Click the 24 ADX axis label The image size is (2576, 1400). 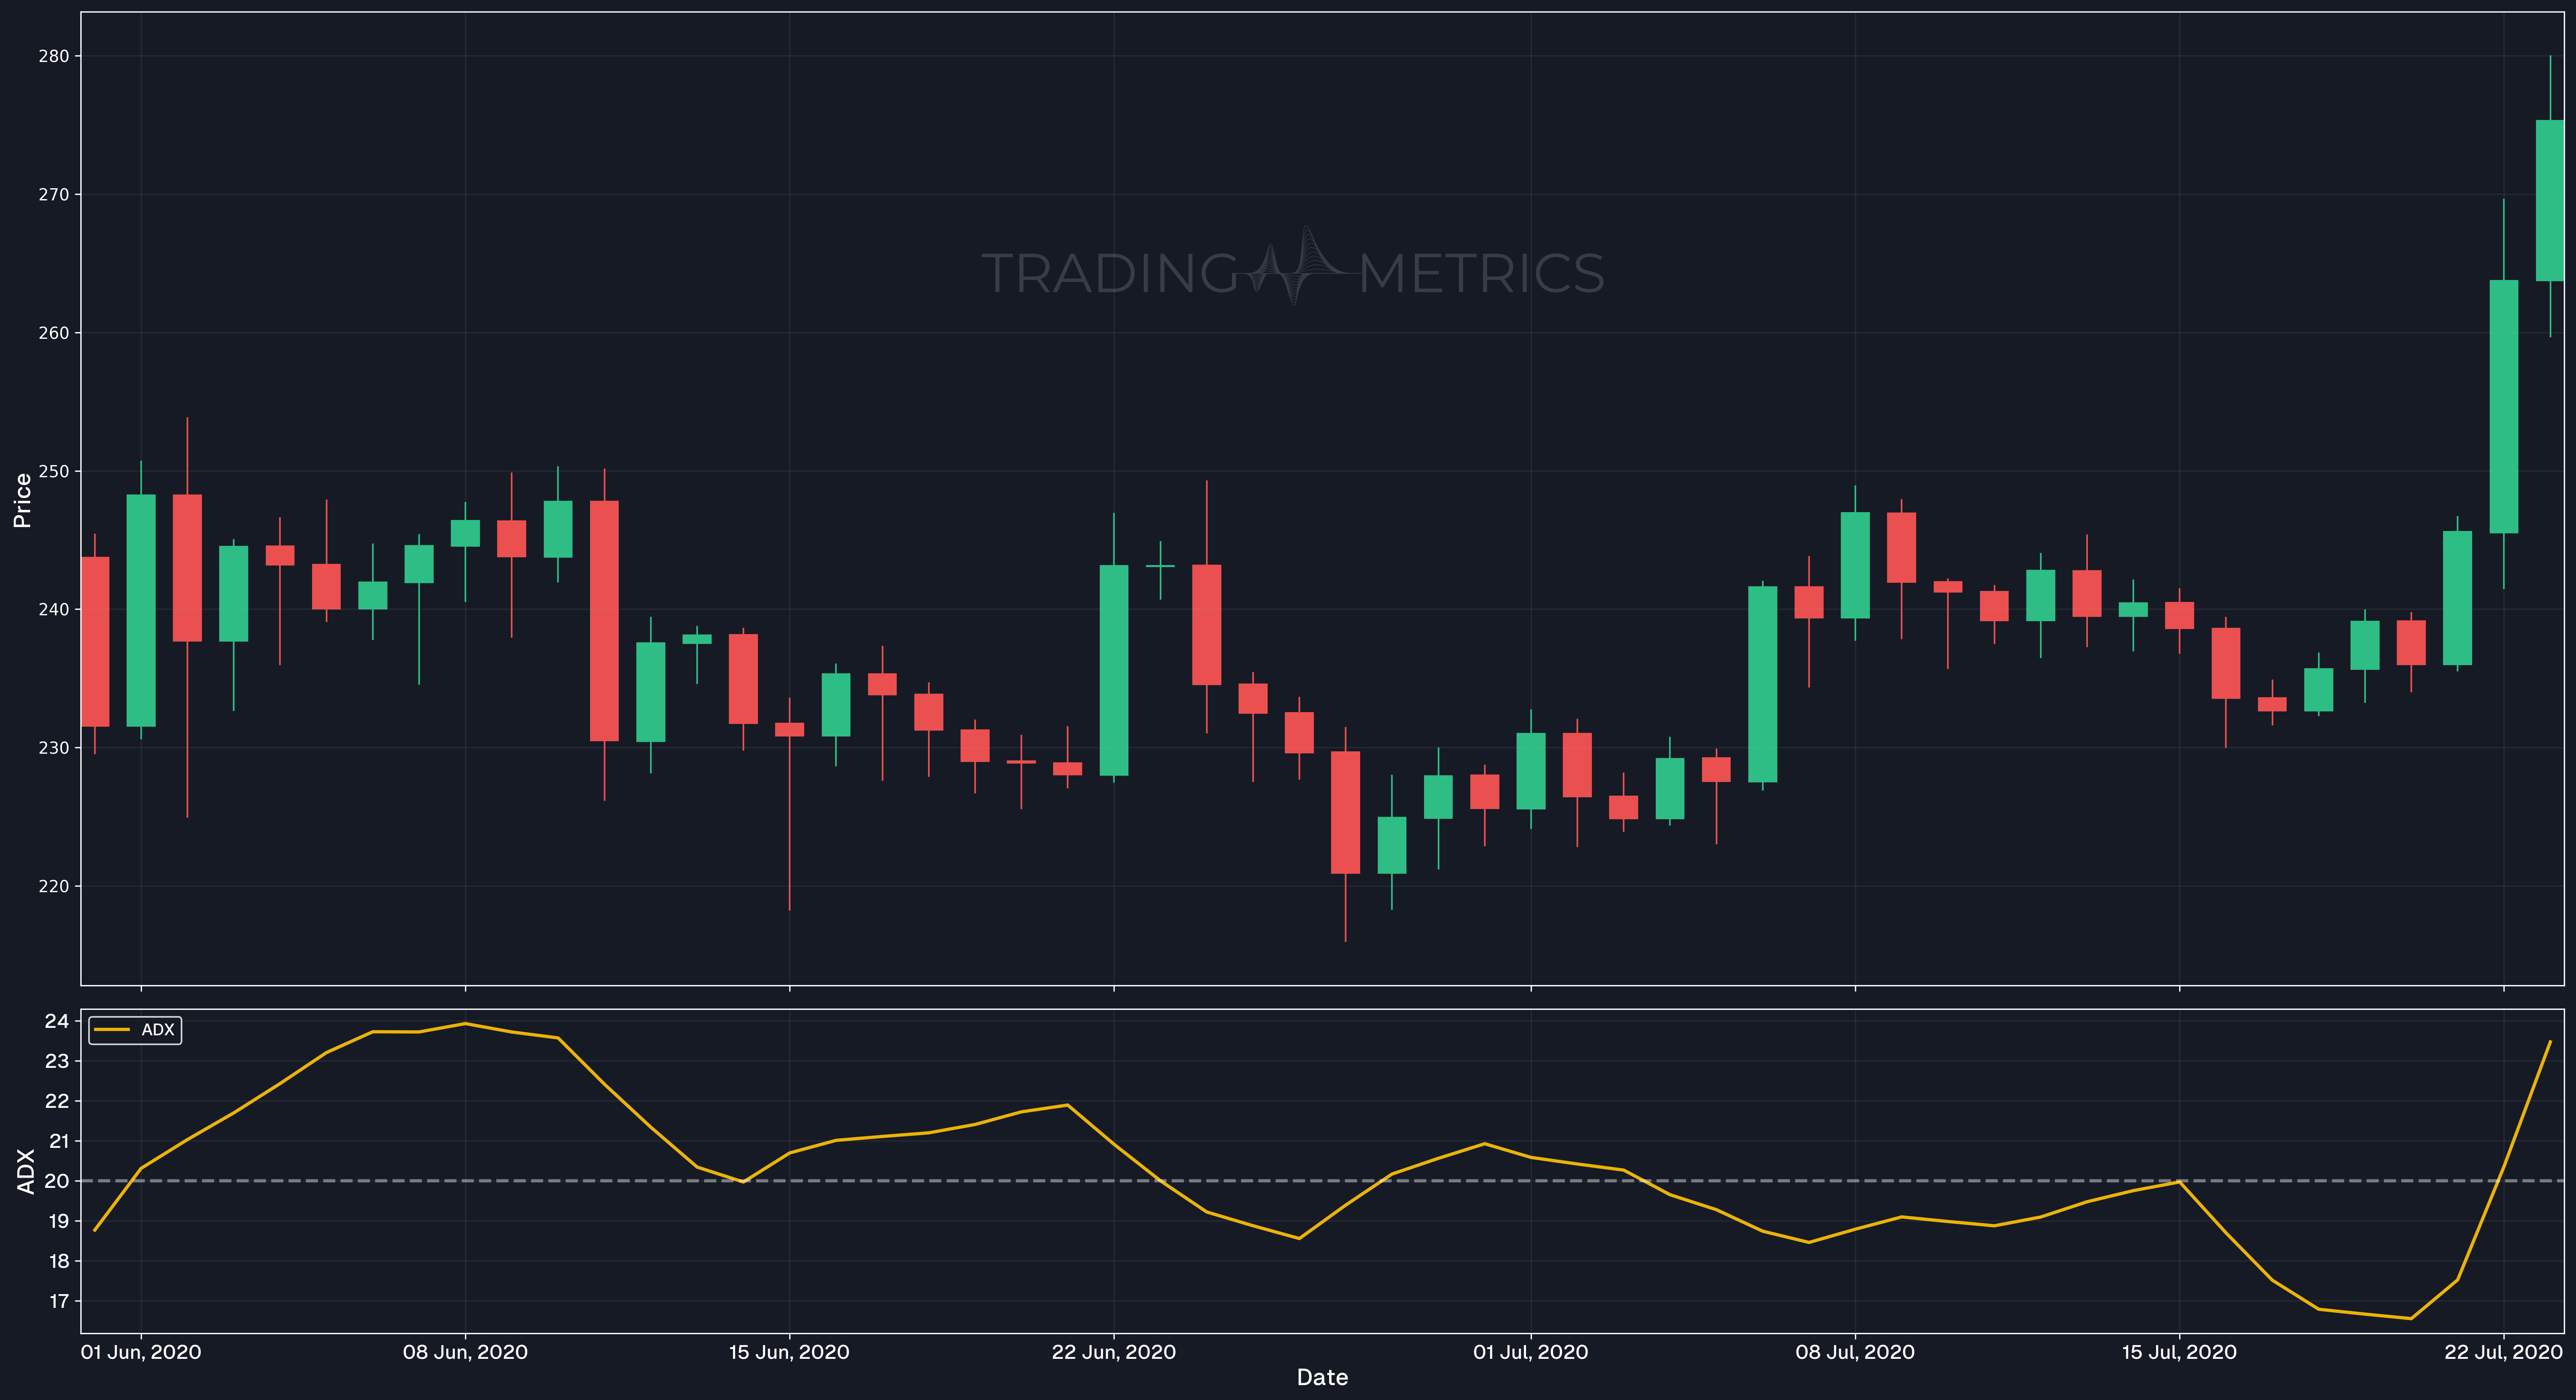[x=57, y=1021]
